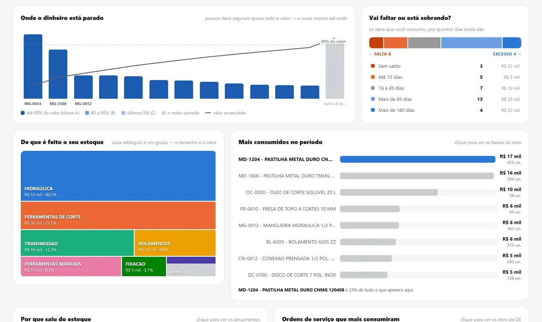Click the "De que é feito o seu estoque" heading
Image resolution: width=542 pixels, height=322 pixels.
click(62, 142)
